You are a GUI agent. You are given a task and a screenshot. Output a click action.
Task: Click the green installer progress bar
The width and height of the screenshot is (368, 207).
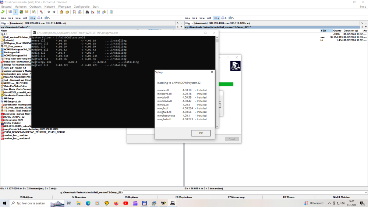tap(226, 84)
